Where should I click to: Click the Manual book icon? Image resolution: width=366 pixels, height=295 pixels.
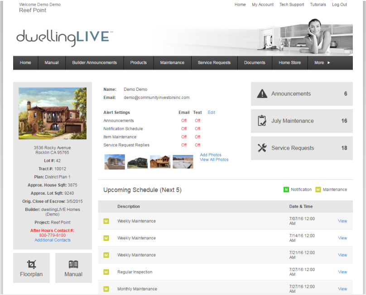(73, 264)
